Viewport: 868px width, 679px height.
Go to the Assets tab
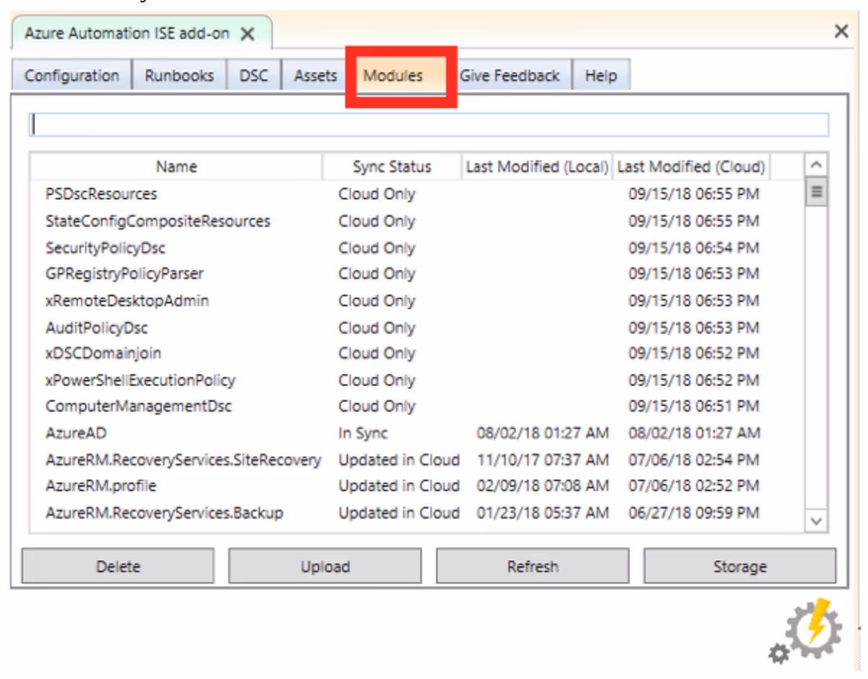[315, 75]
